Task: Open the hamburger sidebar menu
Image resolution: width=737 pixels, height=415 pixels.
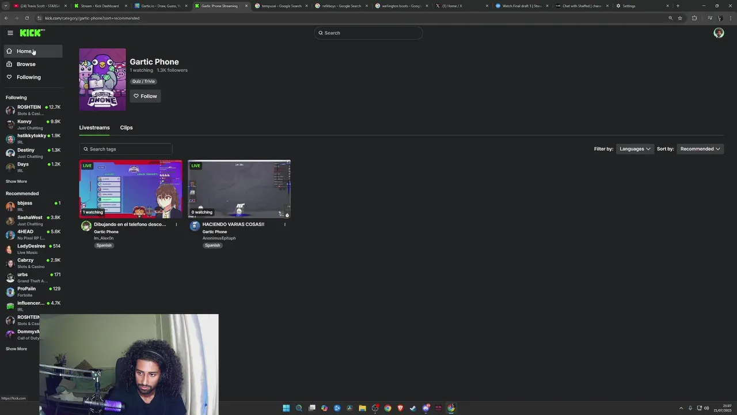Action: coord(10,33)
